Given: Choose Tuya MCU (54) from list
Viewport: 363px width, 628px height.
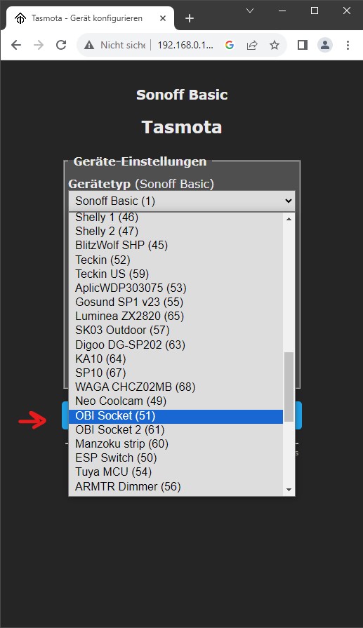Looking at the screenshot, I should (176, 472).
